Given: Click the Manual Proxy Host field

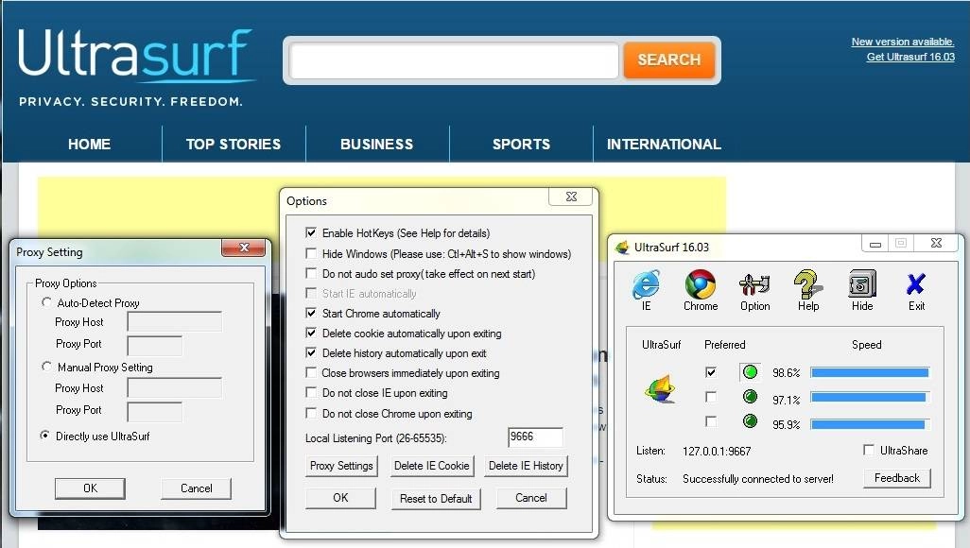Looking at the screenshot, I should [175, 387].
